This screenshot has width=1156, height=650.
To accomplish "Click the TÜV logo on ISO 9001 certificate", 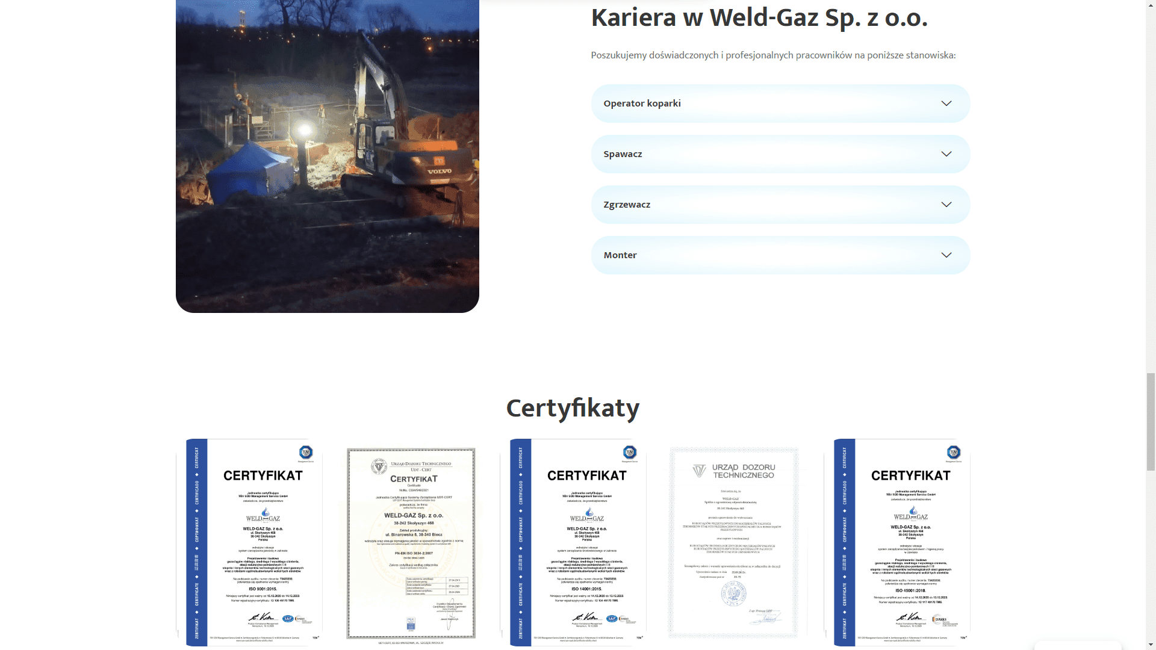I will coord(306,452).
